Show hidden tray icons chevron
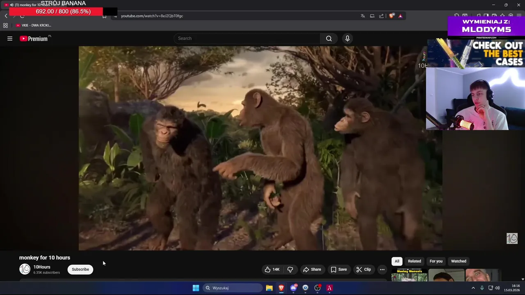This screenshot has width=525, height=295. point(473,288)
